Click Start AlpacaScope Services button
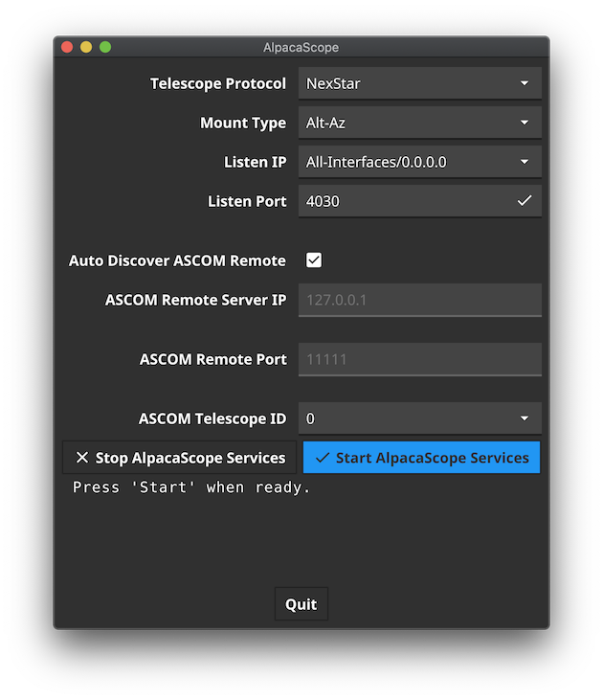603x700 pixels. [421, 458]
